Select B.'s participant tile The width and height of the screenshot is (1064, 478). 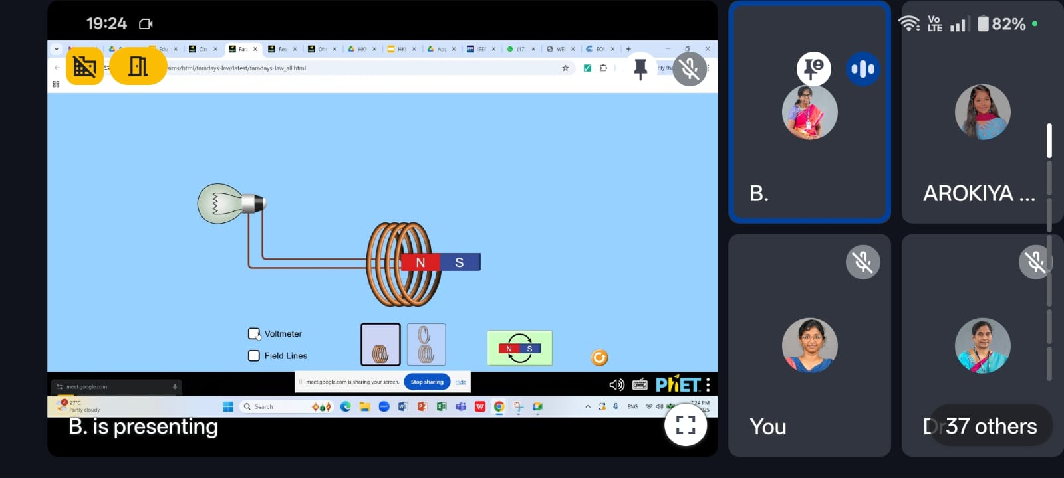809,112
